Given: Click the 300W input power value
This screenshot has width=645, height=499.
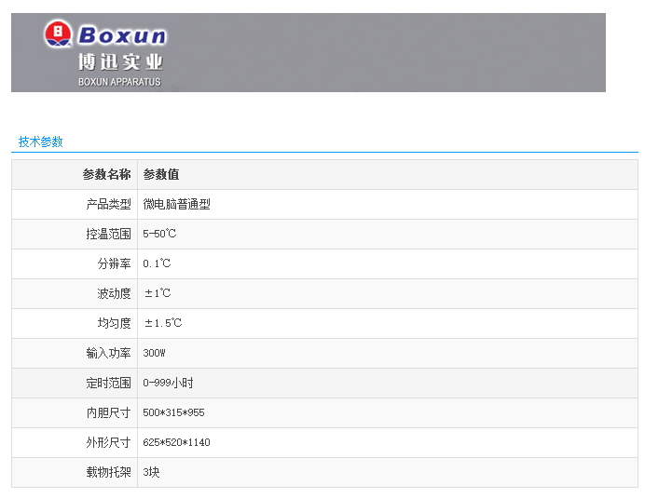Looking at the screenshot, I should click(154, 353).
